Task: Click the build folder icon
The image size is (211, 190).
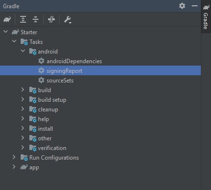Action: pyautogui.click(x=33, y=90)
